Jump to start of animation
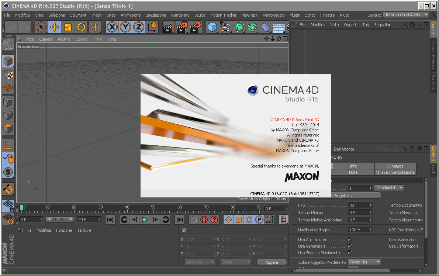The width and height of the screenshot is (439, 276). point(110,220)
